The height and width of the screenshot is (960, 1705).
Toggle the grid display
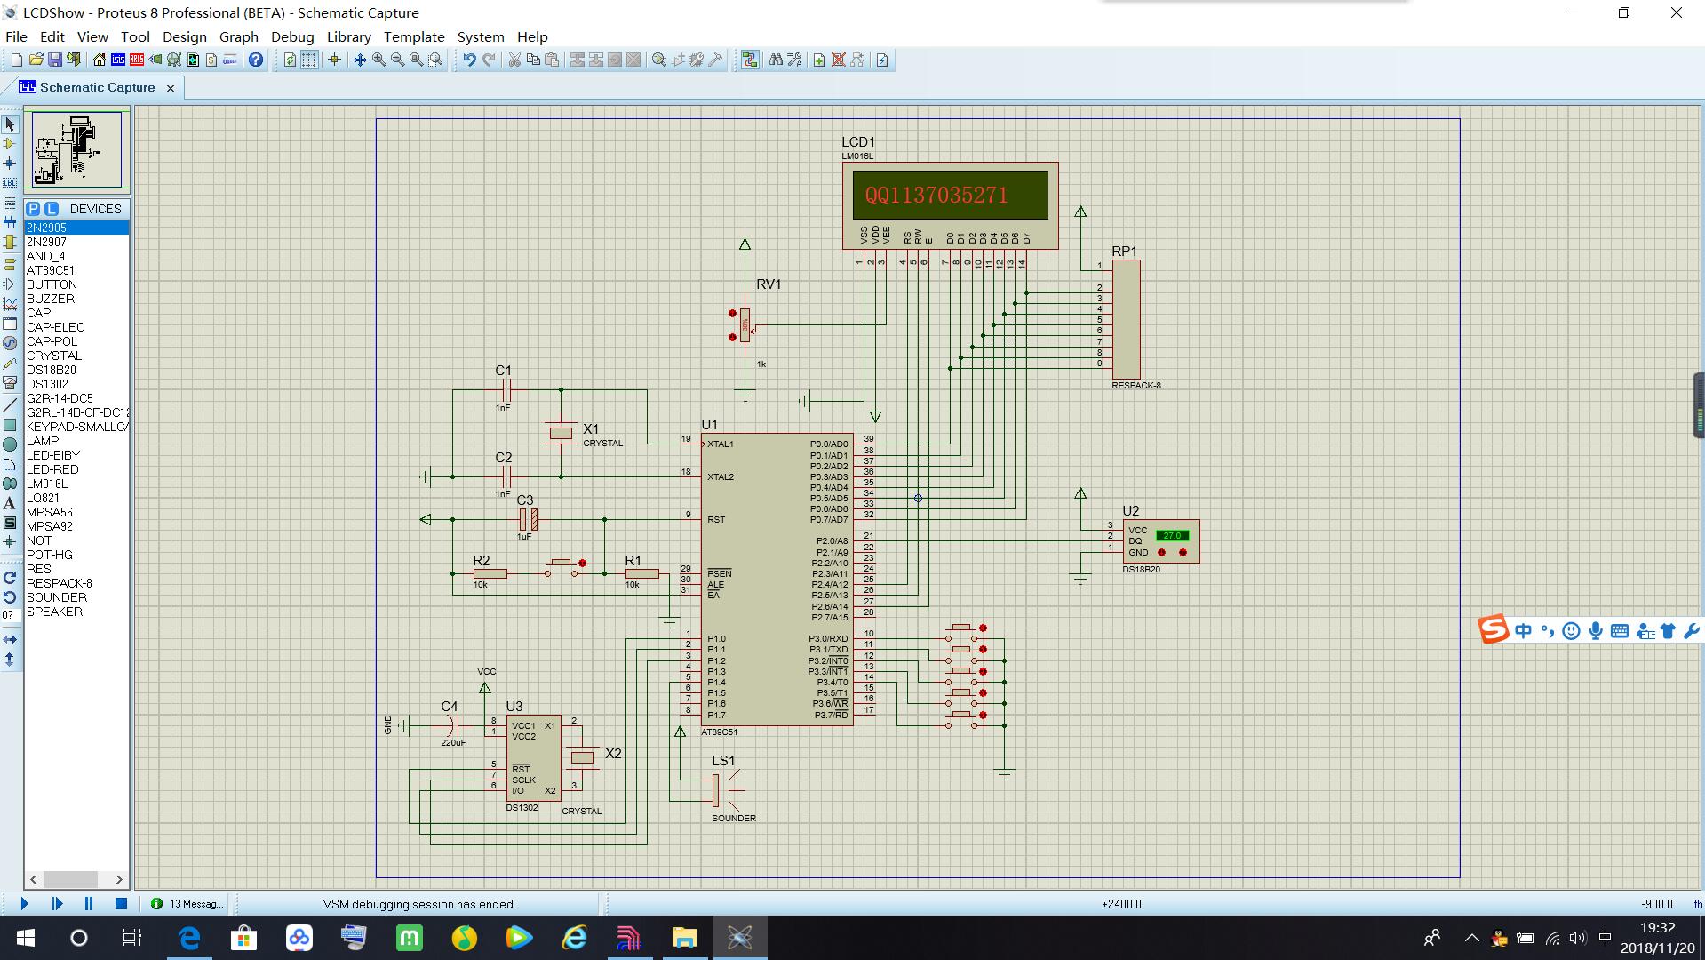(309, 60)
